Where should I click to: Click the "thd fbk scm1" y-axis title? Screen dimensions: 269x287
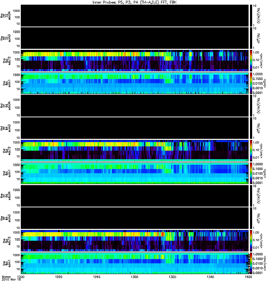point(7,173)
